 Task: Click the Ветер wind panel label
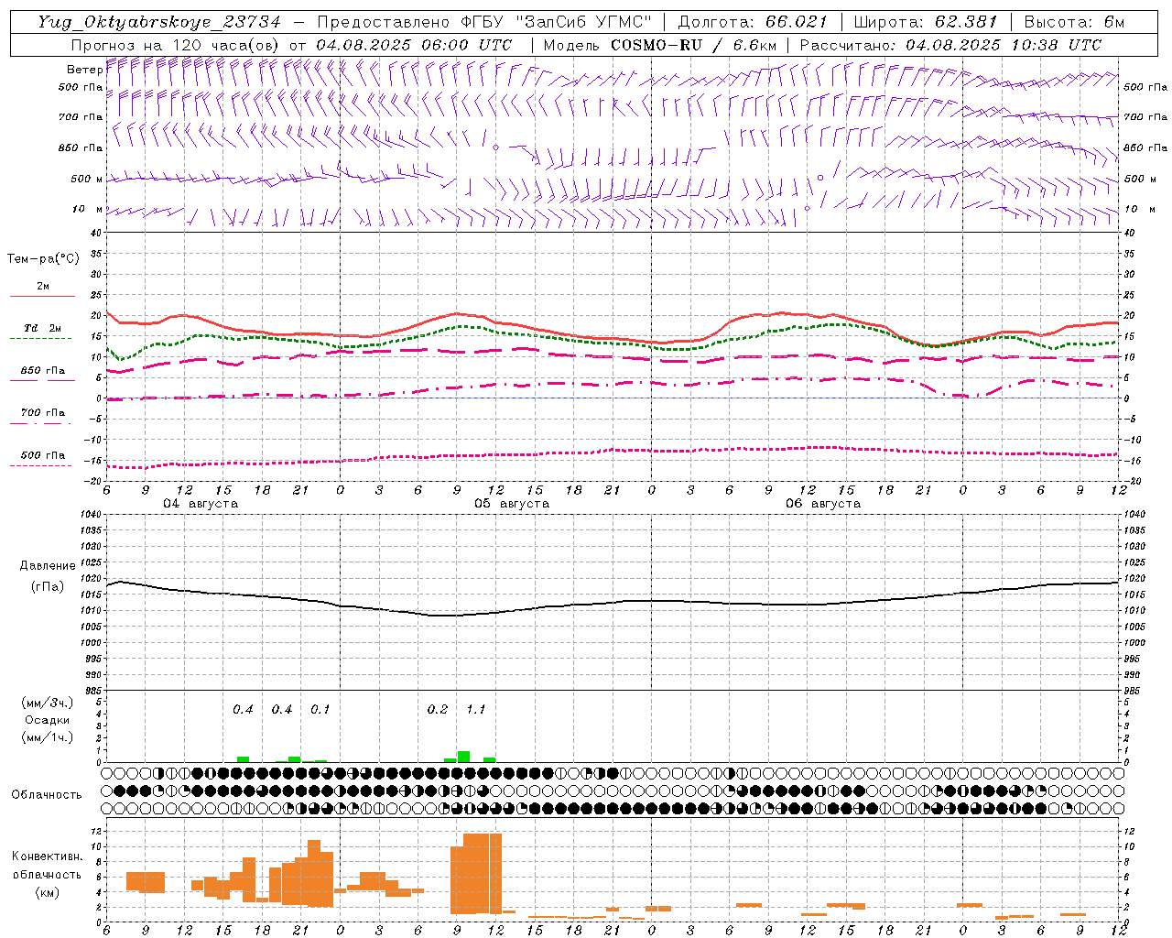pyautogui.click(x=85, y=70)
